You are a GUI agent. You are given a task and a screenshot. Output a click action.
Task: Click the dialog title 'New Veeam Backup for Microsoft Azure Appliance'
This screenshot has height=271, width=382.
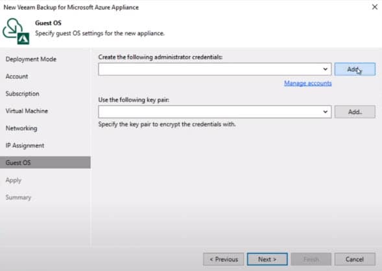coord(71,7)
